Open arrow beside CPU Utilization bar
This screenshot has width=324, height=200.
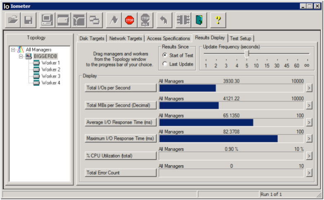309,156
